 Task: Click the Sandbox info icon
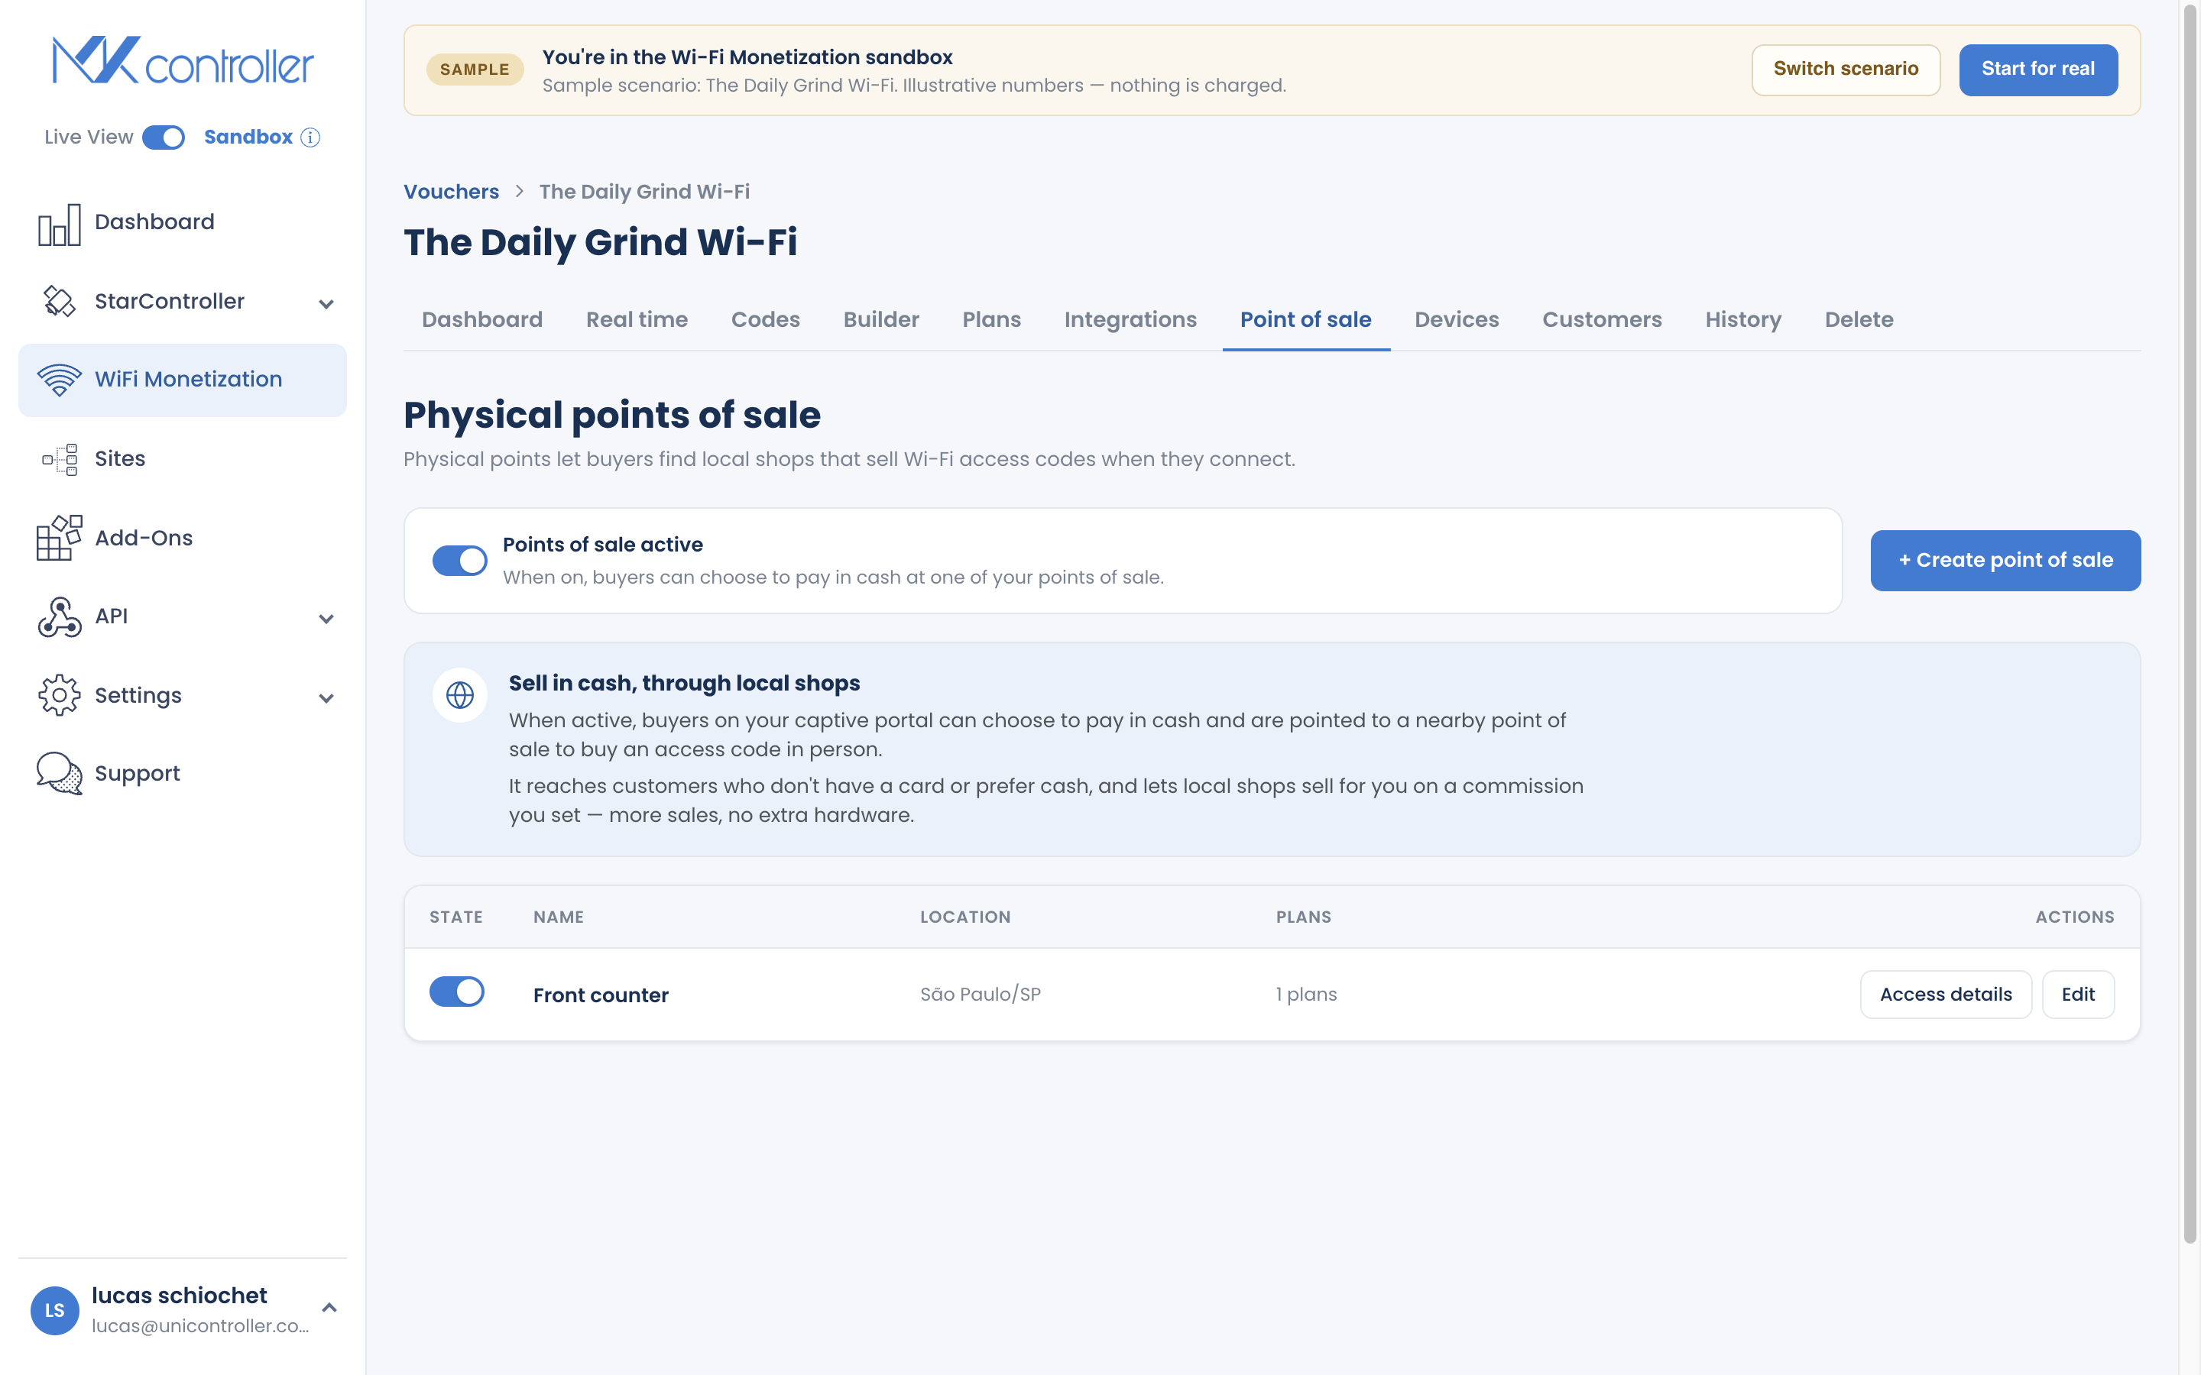[310, 137]
